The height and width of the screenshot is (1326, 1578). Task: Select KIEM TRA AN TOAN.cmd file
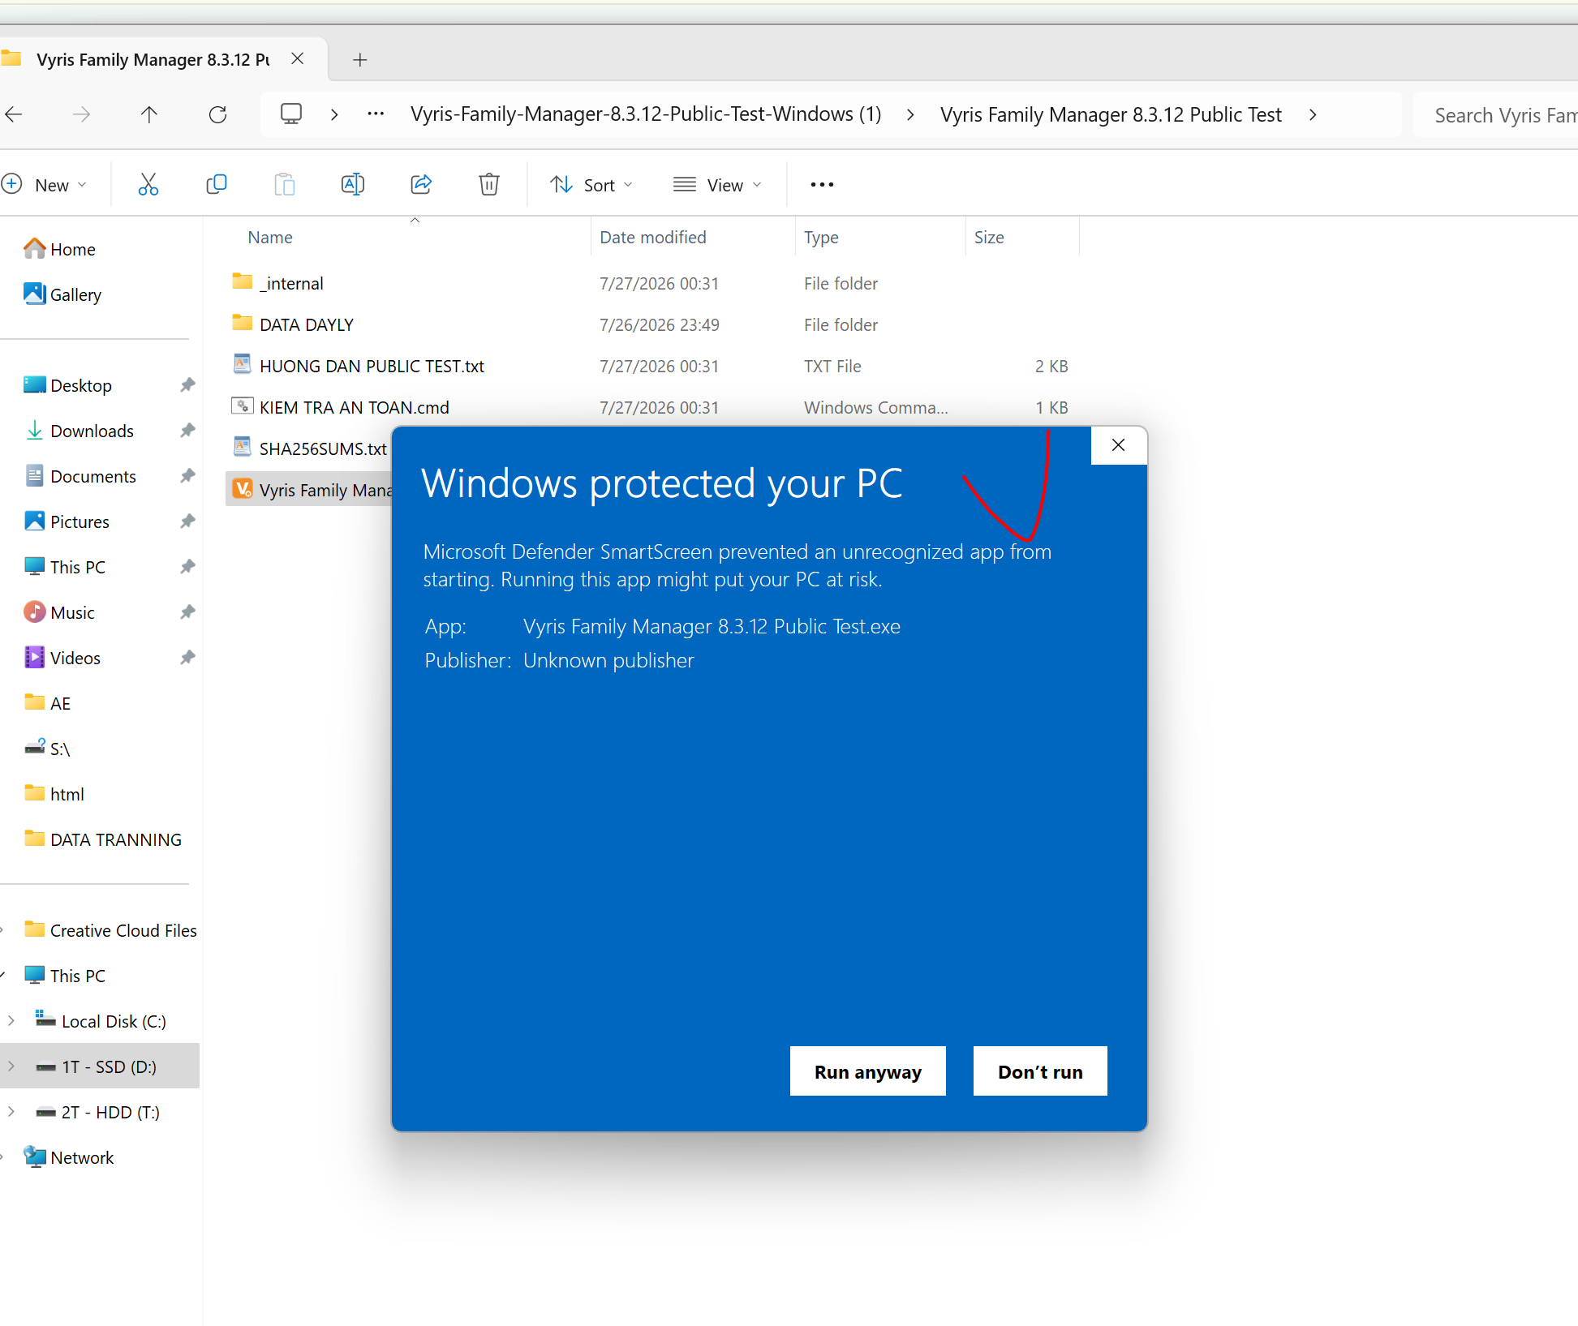[354, 408]
